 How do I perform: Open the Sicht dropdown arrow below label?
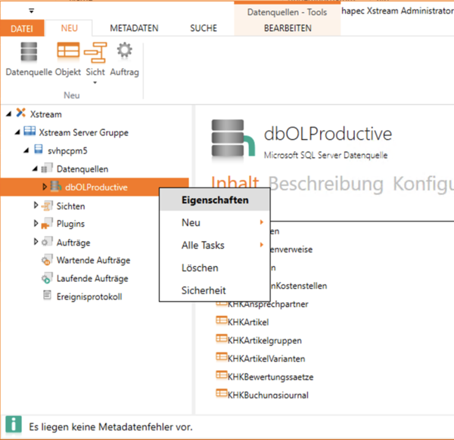pos(95,82)
